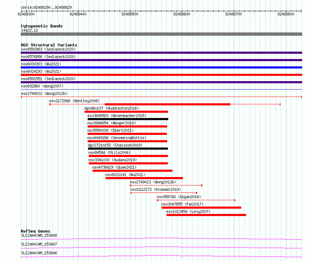Click ruler position 92488700
Screen dimensions: 312x261
coord(233,14)
